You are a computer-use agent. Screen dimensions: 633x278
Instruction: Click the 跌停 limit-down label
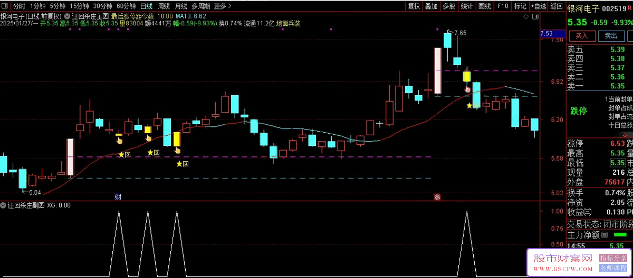[x=579, y=111]
